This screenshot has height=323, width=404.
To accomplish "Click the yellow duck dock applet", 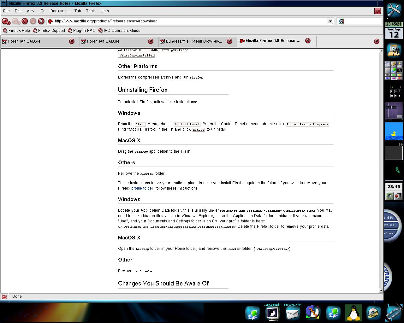I will (394, 132).
